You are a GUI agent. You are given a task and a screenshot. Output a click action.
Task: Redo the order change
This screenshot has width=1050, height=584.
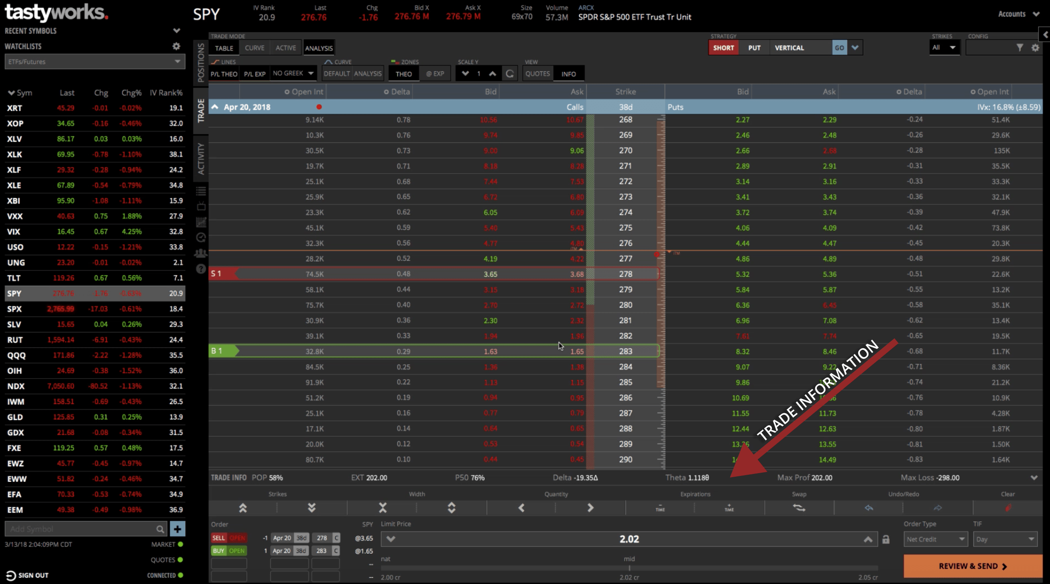point(938,508)
